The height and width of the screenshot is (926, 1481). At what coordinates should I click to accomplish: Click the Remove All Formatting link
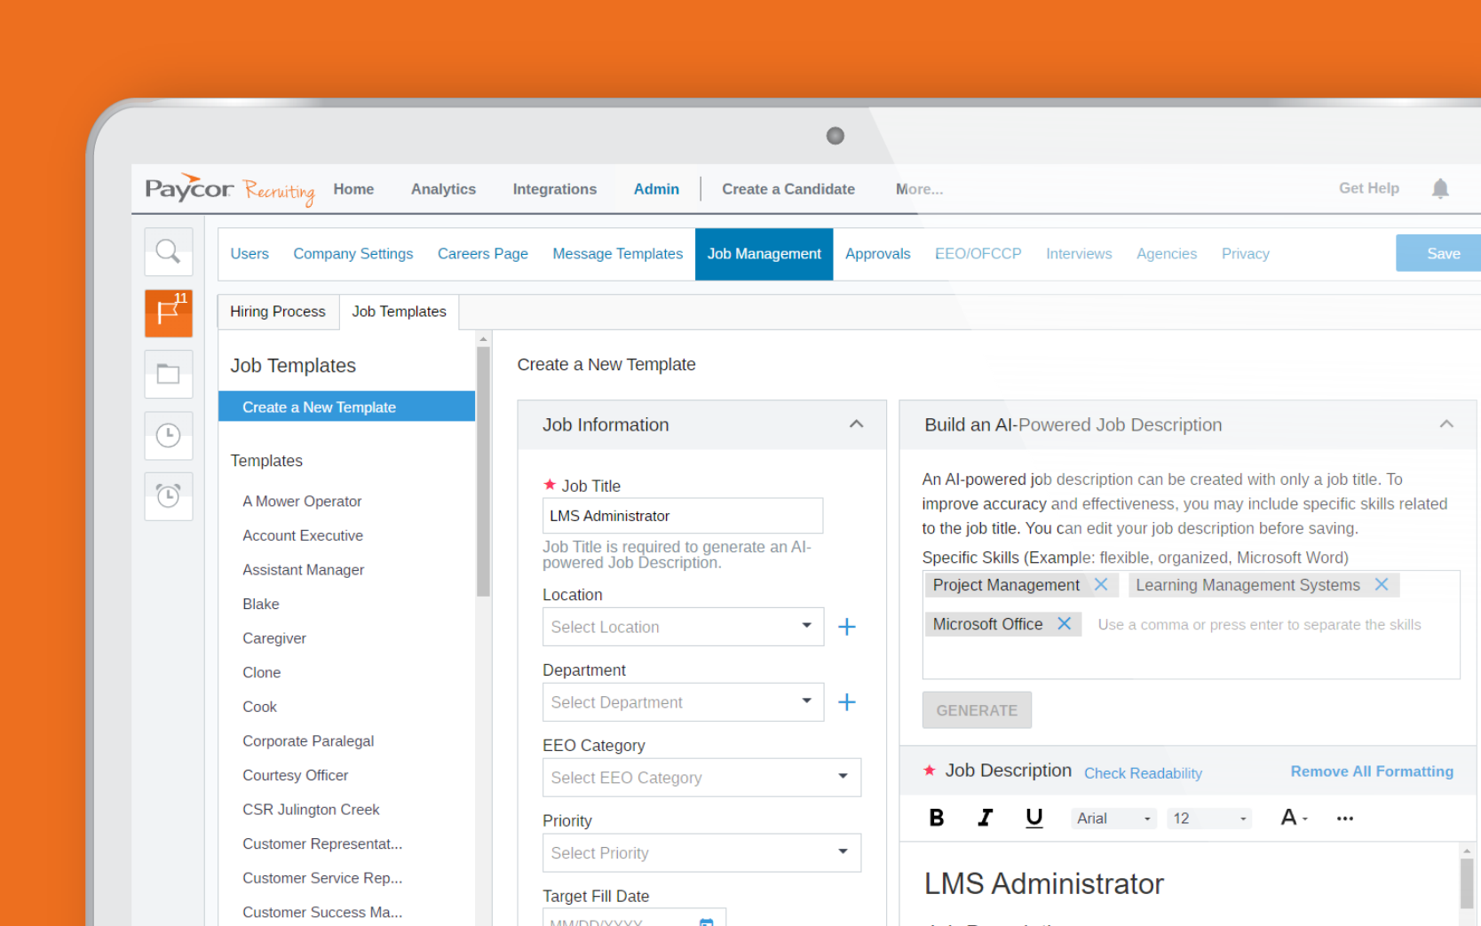tap(1372, 772)
